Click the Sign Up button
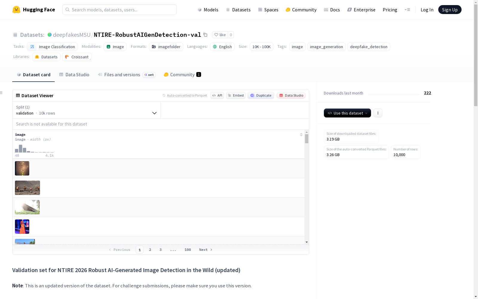 pos(450,10)
